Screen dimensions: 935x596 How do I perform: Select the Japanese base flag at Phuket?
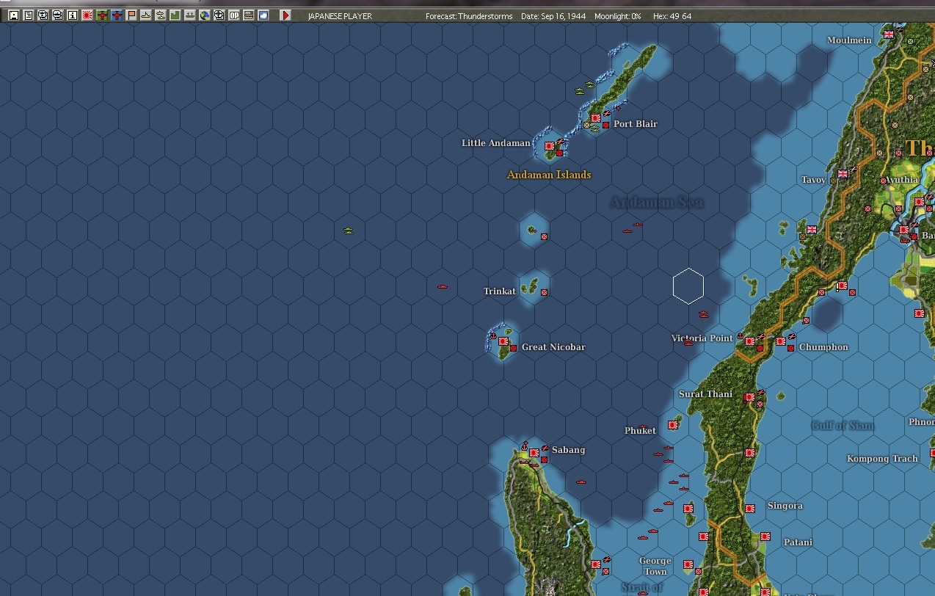tap(672, 425)
